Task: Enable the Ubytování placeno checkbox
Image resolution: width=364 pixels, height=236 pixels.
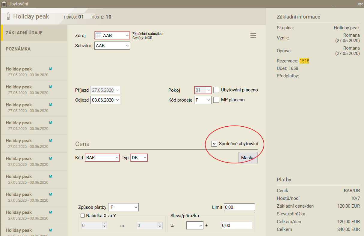Action: pyautogui.click(x=216, y=90)
